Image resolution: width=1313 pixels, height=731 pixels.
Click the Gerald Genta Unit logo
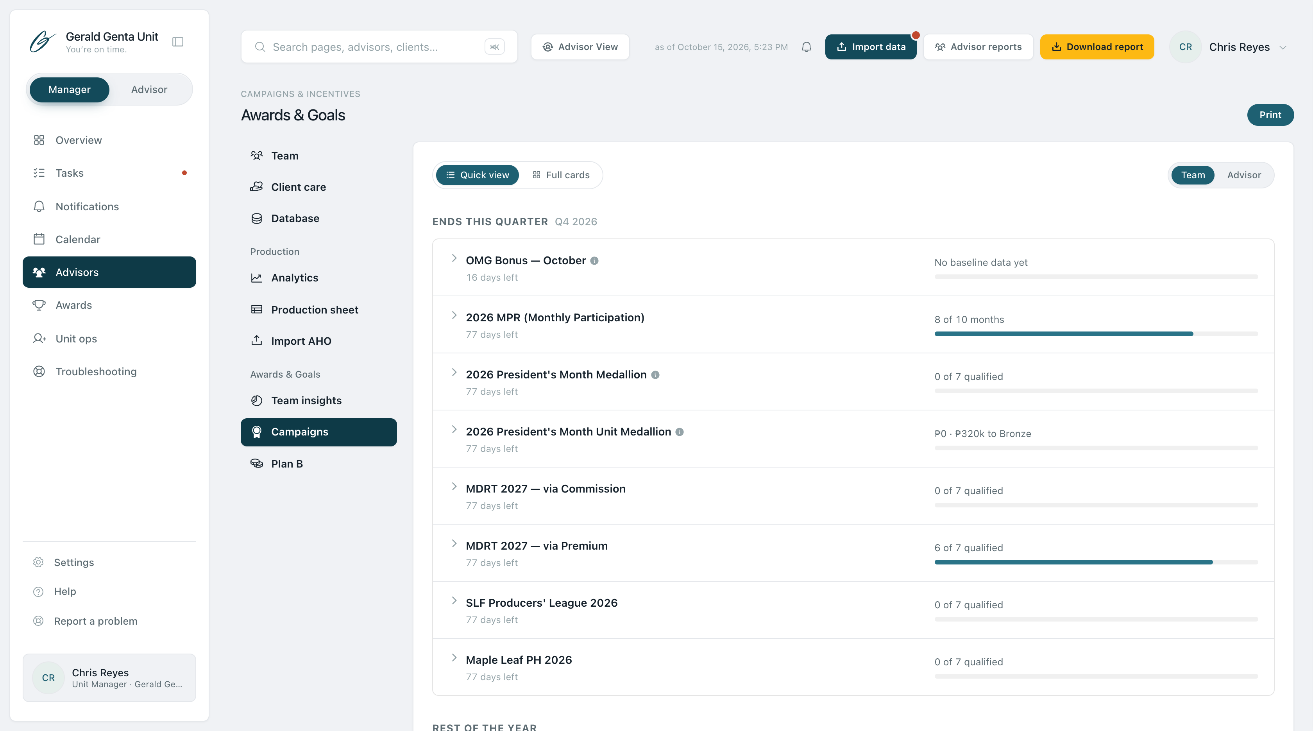click(43, 42)
